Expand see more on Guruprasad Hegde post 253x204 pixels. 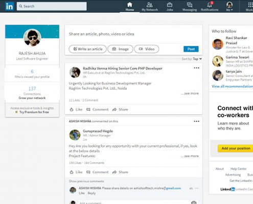point(190,156)
